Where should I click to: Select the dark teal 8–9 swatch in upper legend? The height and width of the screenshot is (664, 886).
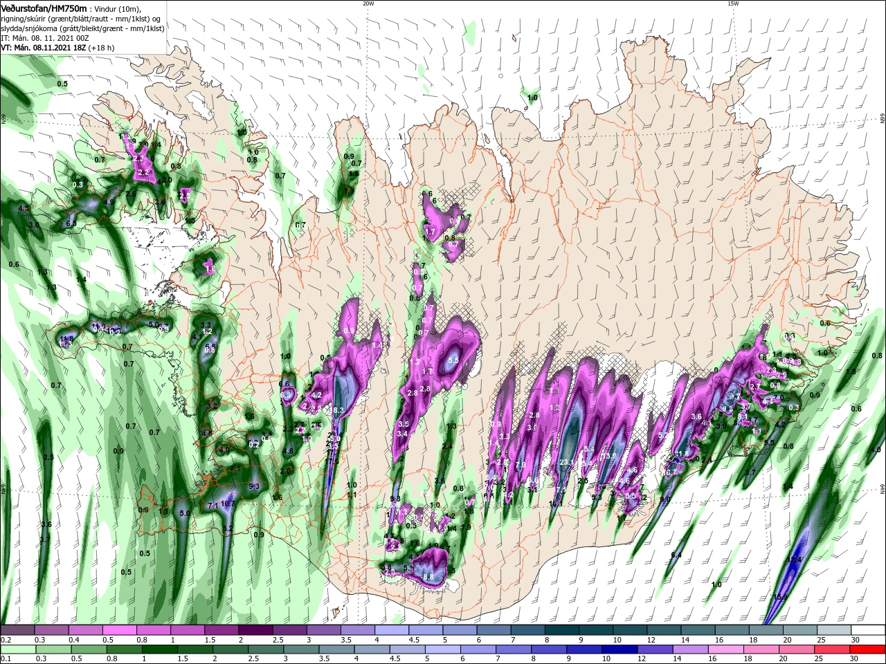562,630
